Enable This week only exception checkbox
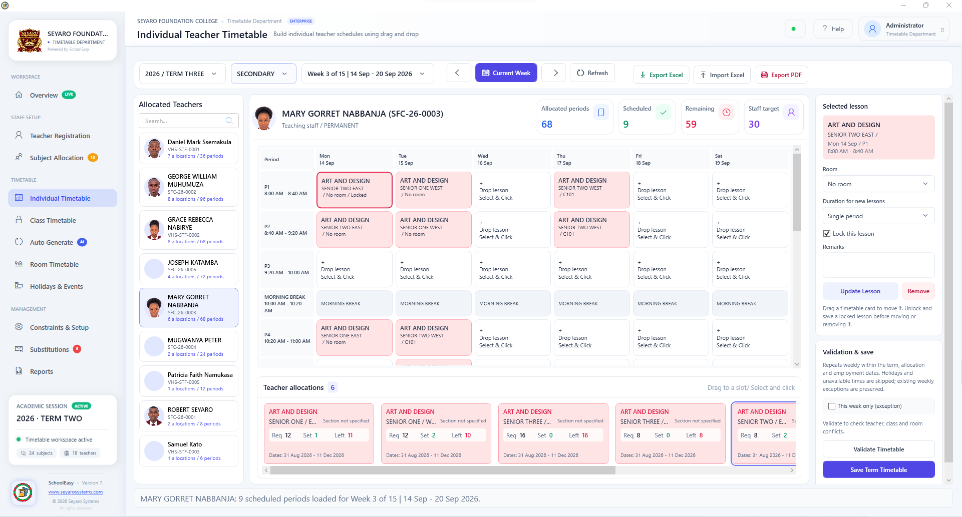 pyautogui.click(x=832, y=406)
